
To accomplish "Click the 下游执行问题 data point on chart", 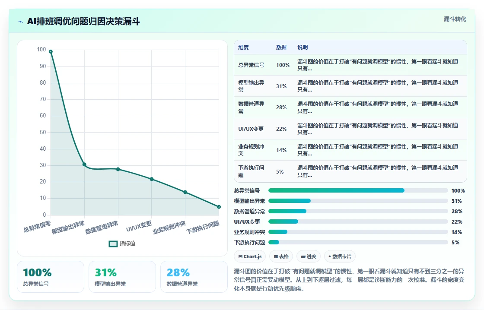I will (x=219, y=207).
